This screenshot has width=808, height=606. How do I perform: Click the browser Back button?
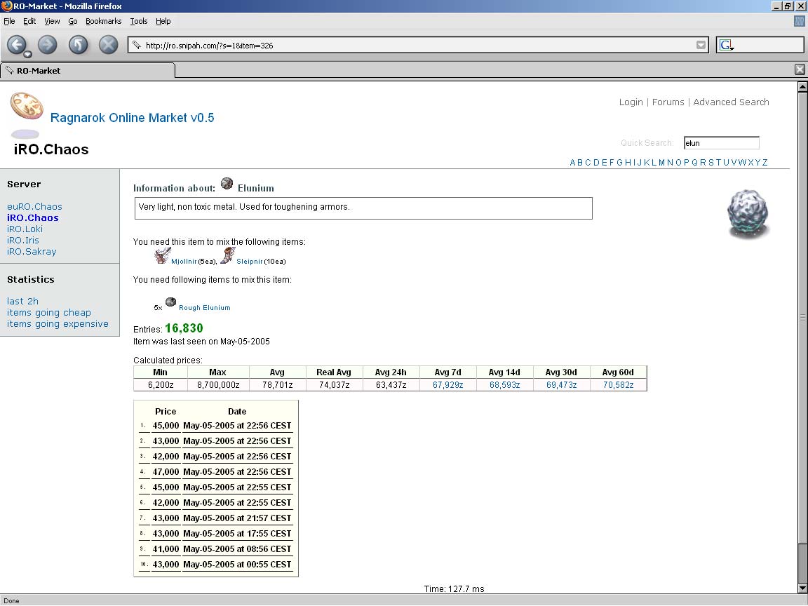16,45
